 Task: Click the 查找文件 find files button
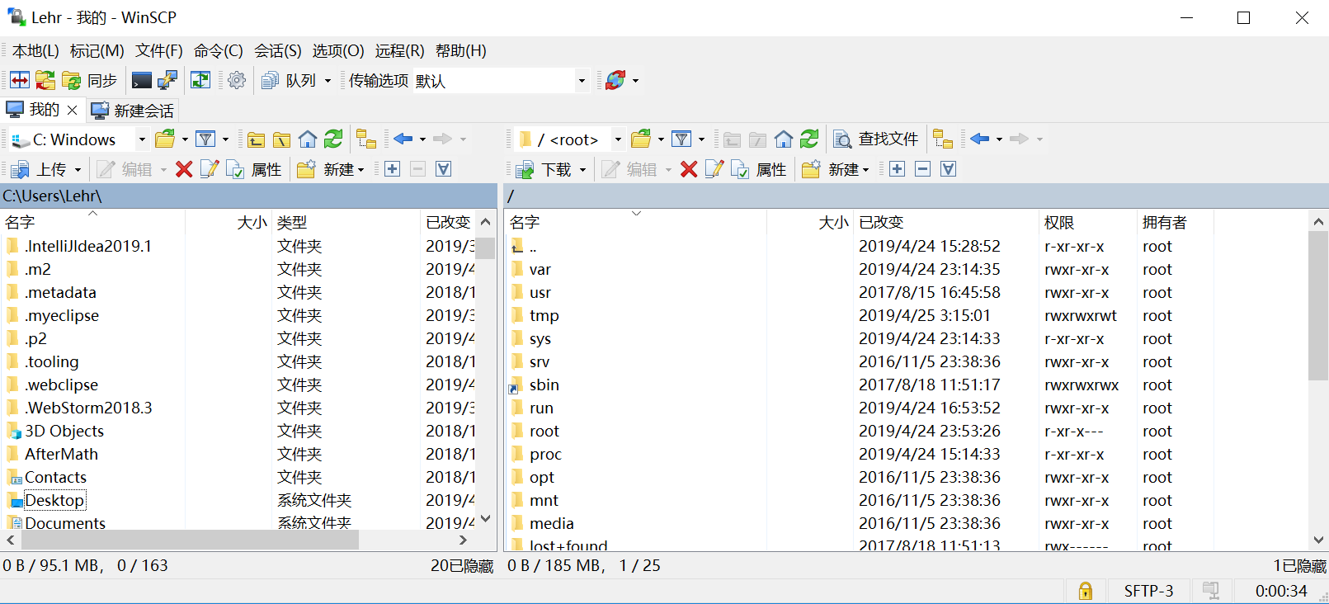[x=876, y=139]
